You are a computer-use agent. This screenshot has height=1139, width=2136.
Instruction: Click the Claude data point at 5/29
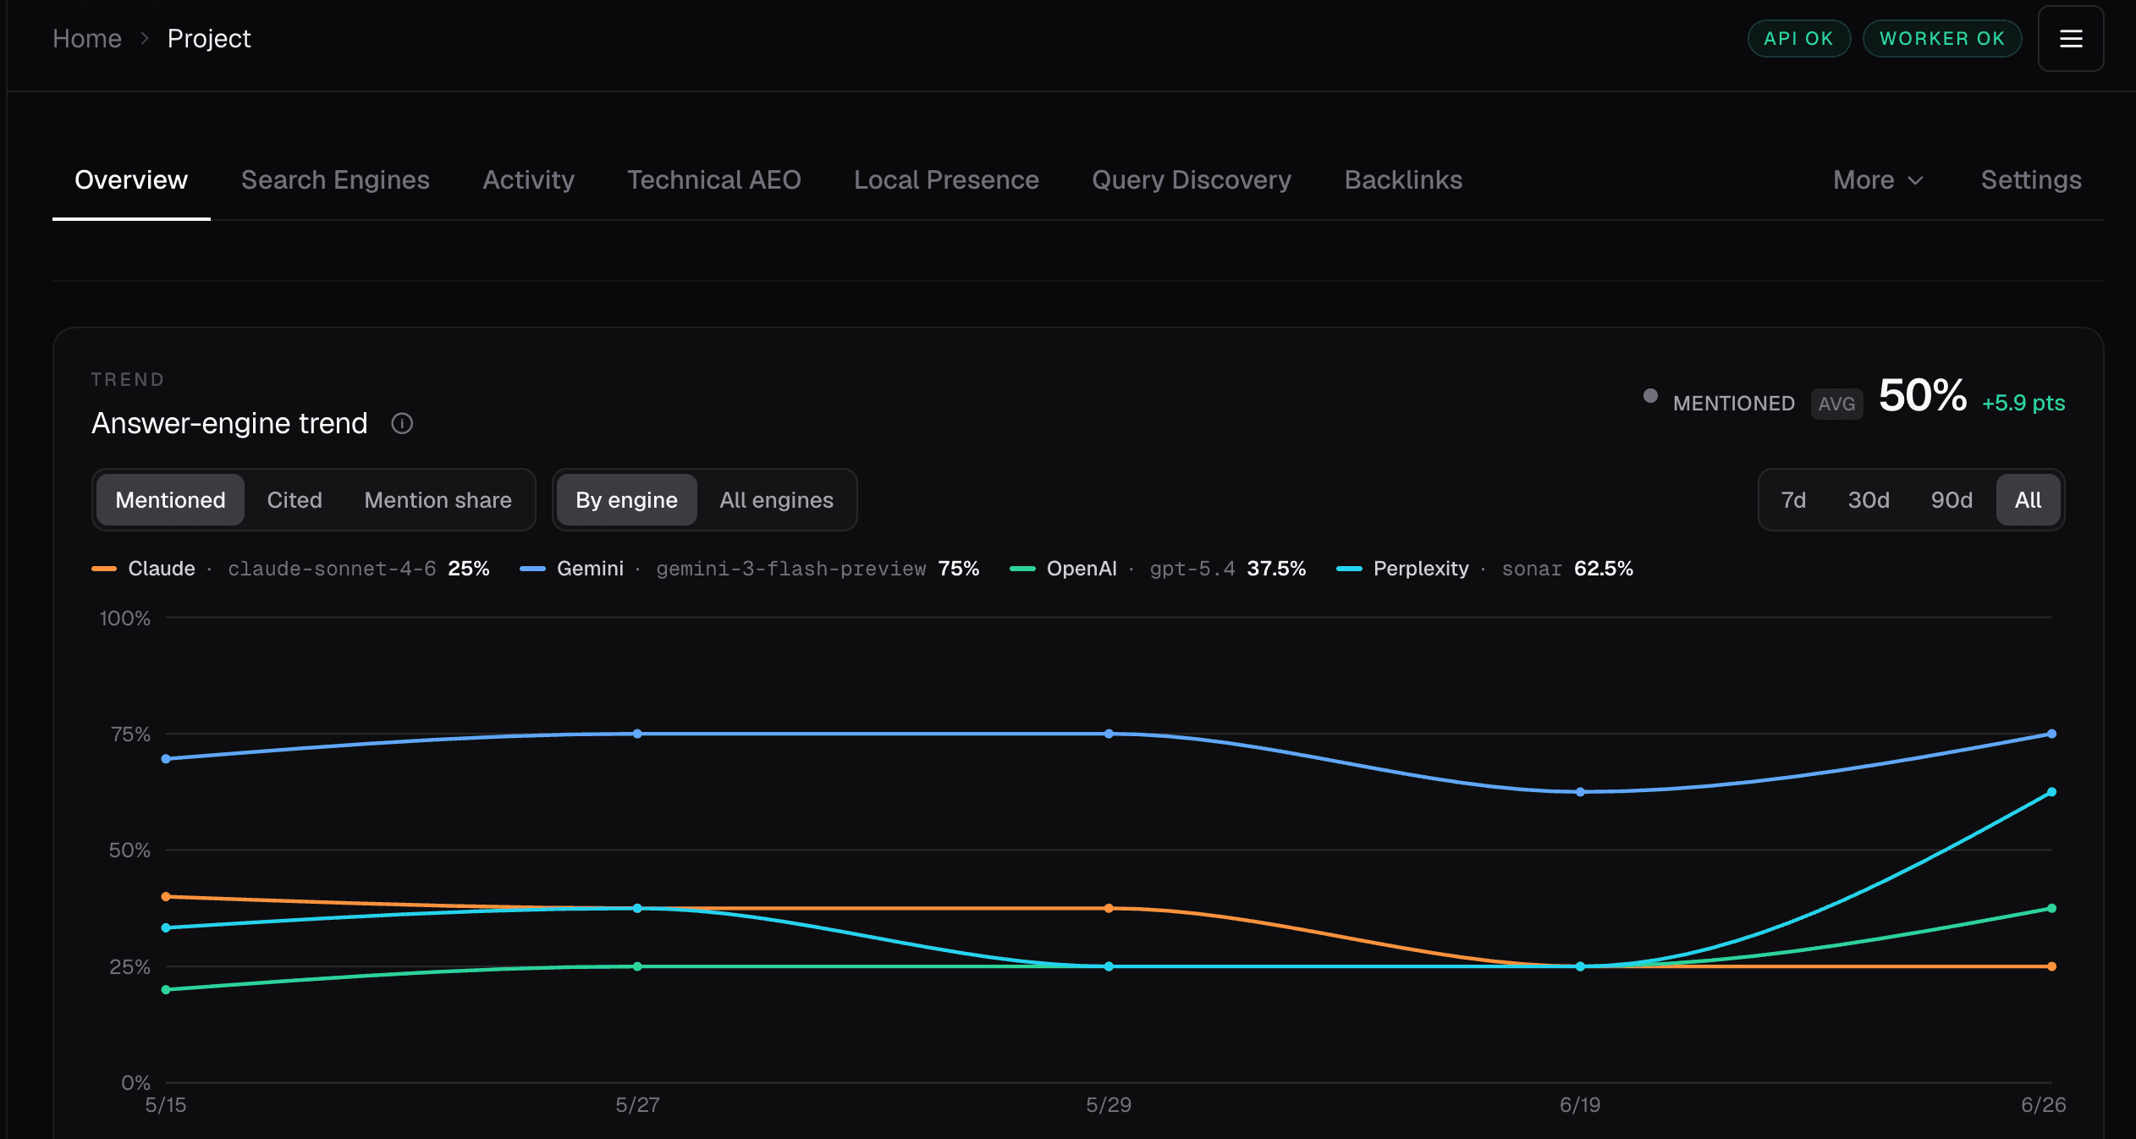click(1109, 908)
